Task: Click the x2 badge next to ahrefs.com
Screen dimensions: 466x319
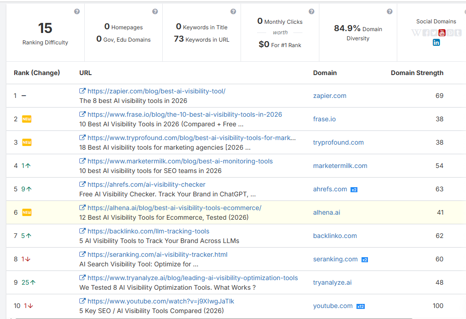Action: click(354, 189)
